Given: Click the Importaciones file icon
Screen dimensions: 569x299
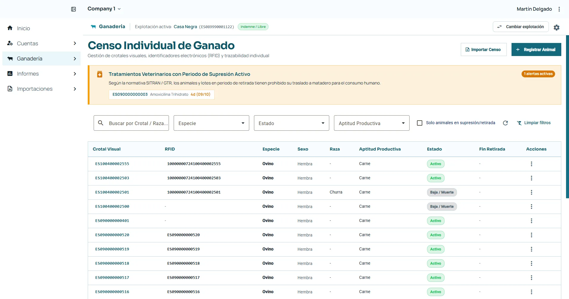Looking at the screenshot, I should 10,89.
